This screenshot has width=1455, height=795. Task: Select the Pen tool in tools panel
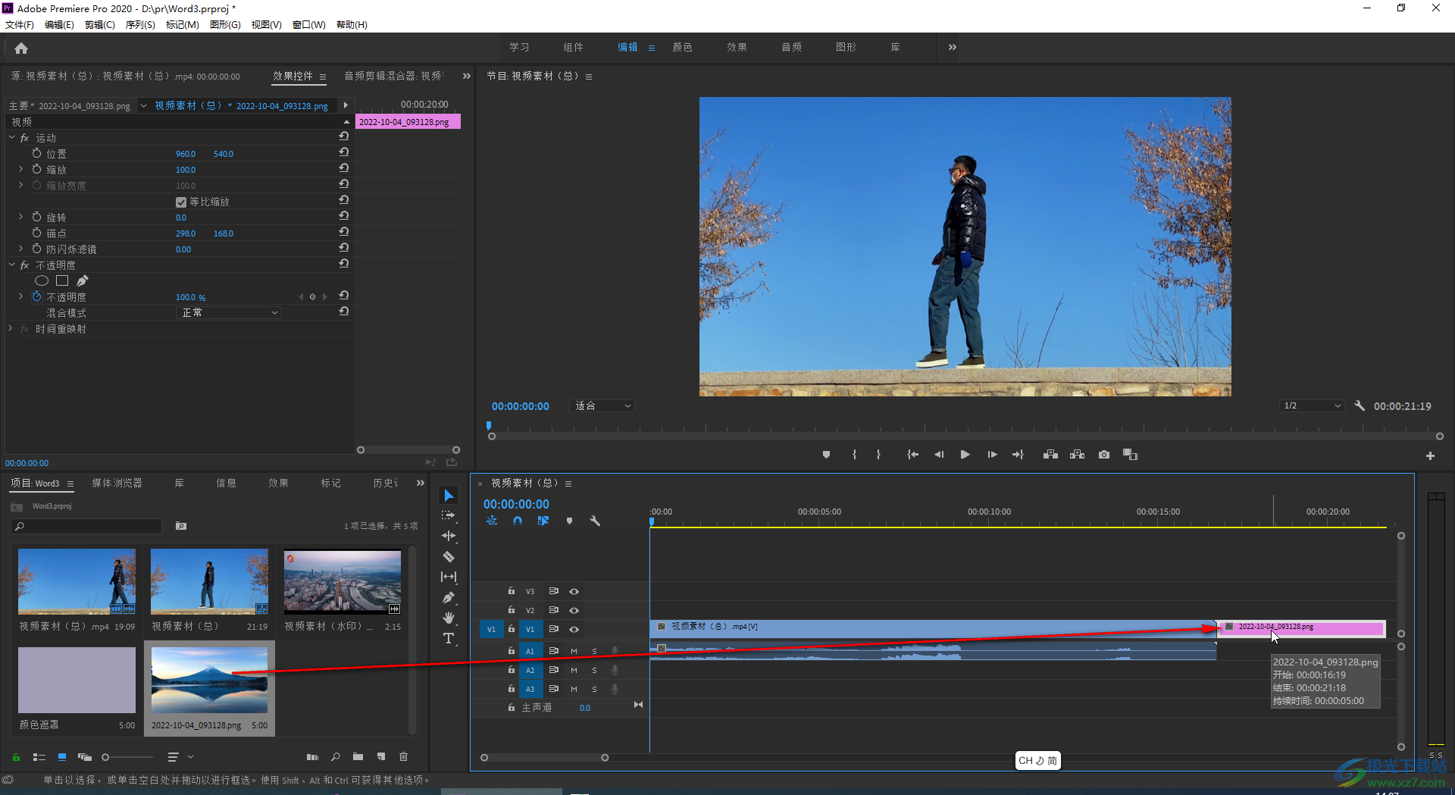coord(449,597)
